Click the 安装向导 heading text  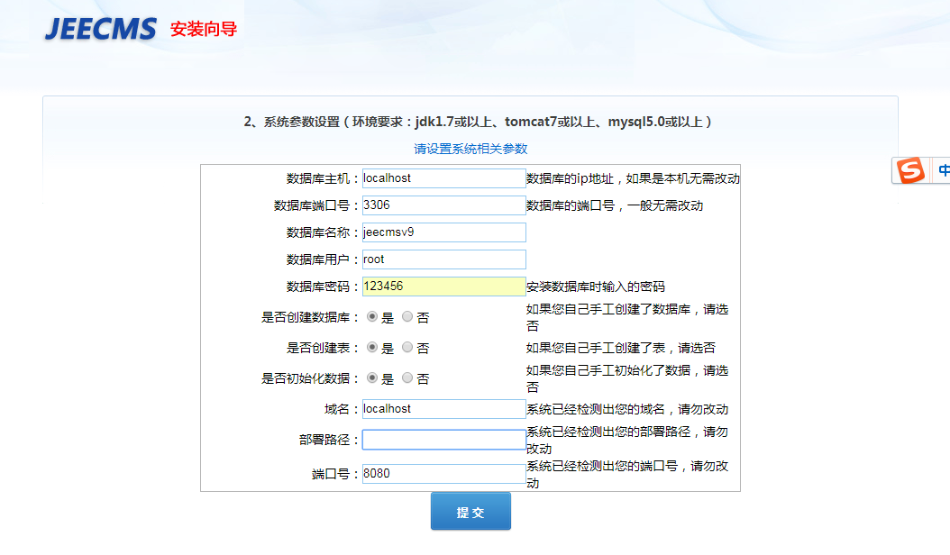coord(204,29)
